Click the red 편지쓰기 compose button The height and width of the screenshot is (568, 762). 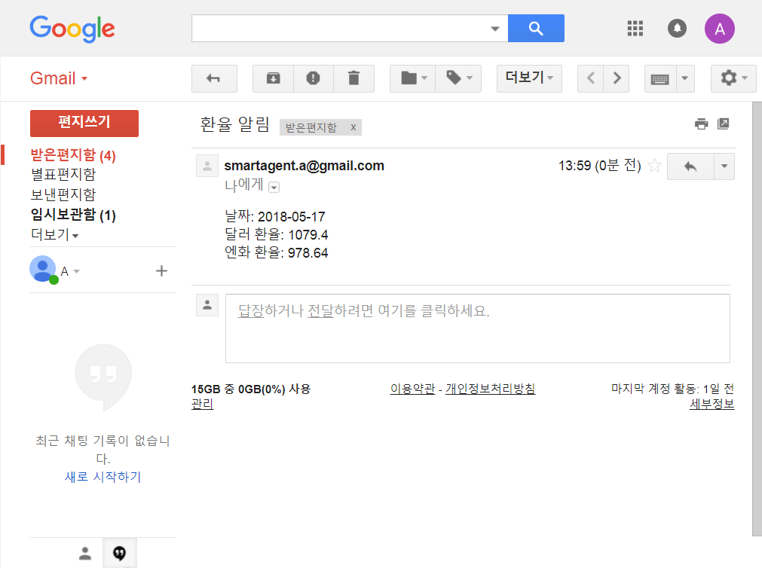[84, 123]
